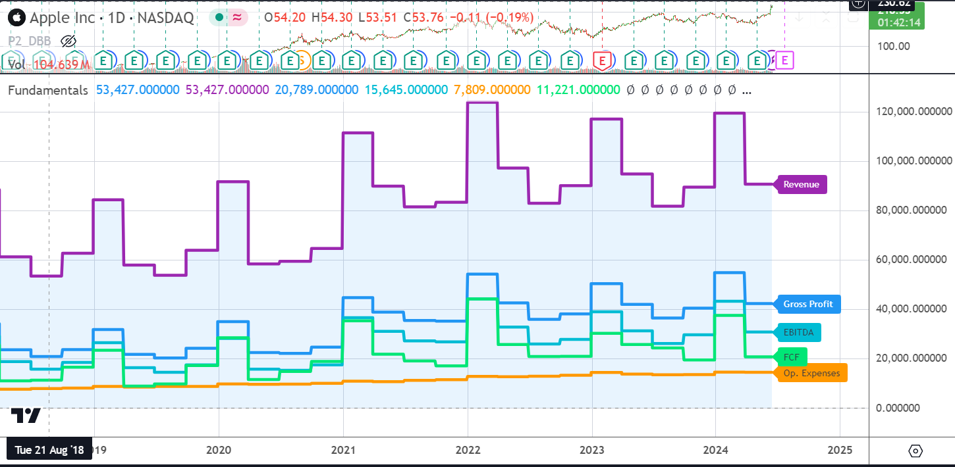Click 120,000.000000 on the value scale

tap(914, 112)
